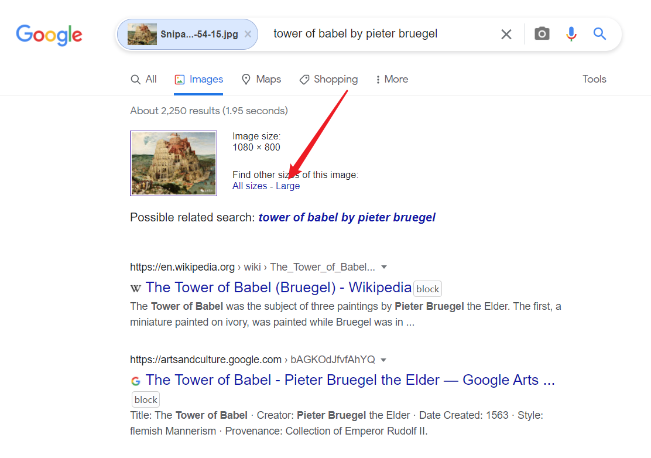Open search by image camera

tap(542, 34)
